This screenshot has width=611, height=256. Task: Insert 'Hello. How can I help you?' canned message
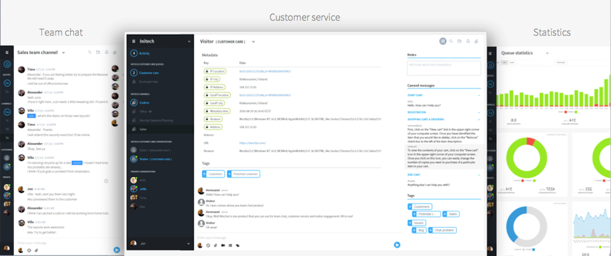(424, 105)
